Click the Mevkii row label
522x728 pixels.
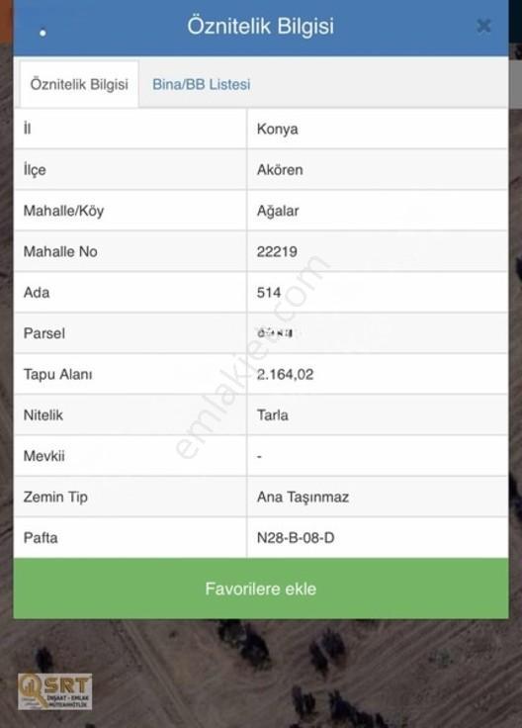44,456
